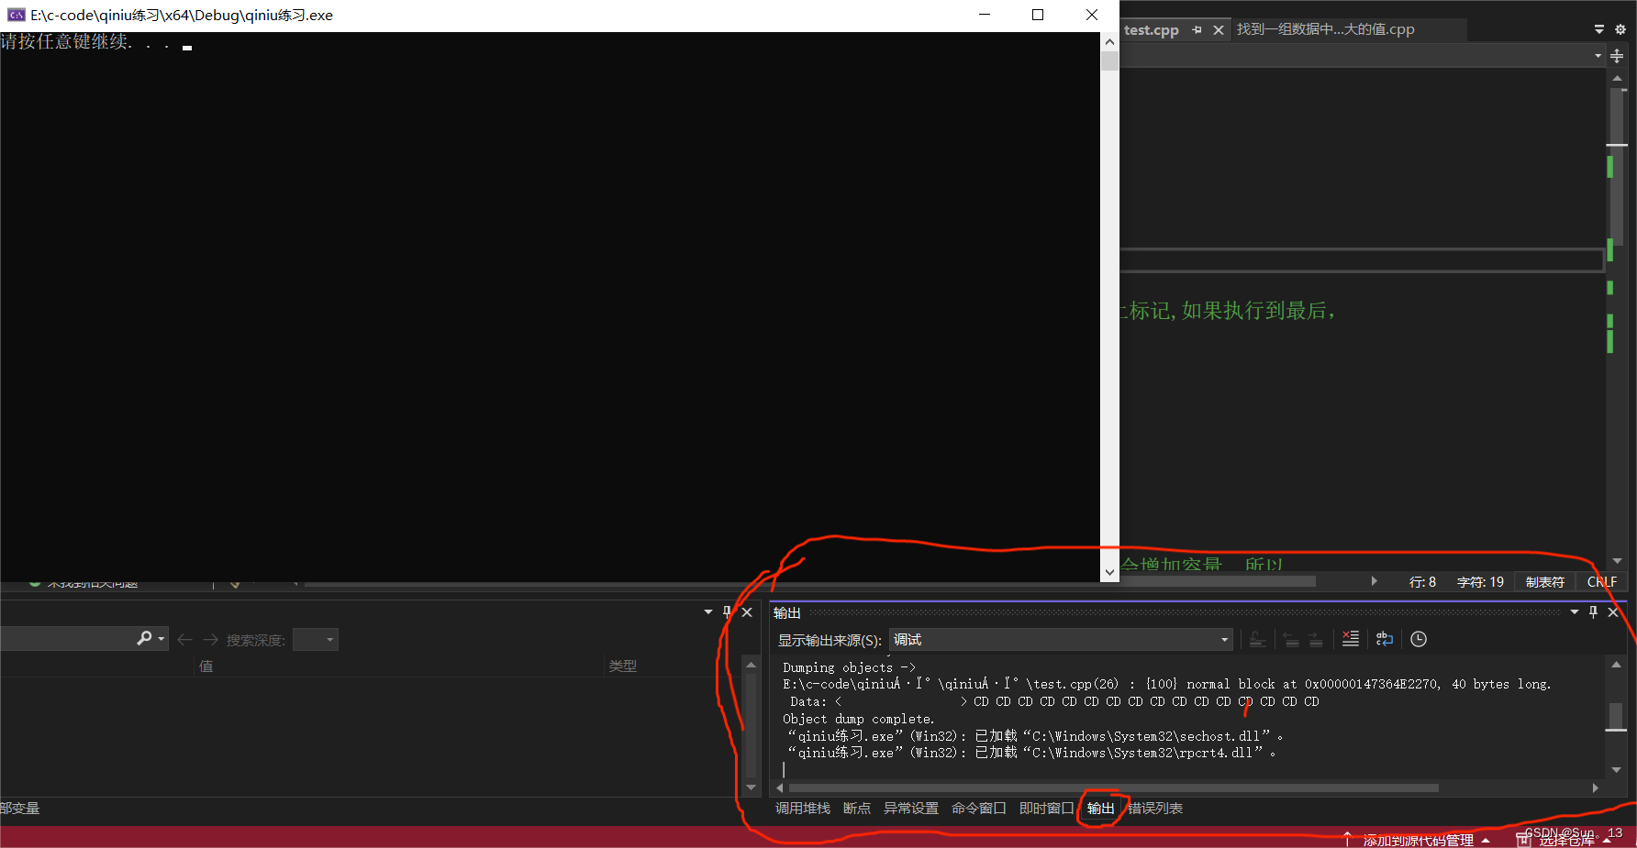
Task: Open the 找到一组数据中...大的值.cpp tab
Action: pyautogui.click(x=1326, y=29)
